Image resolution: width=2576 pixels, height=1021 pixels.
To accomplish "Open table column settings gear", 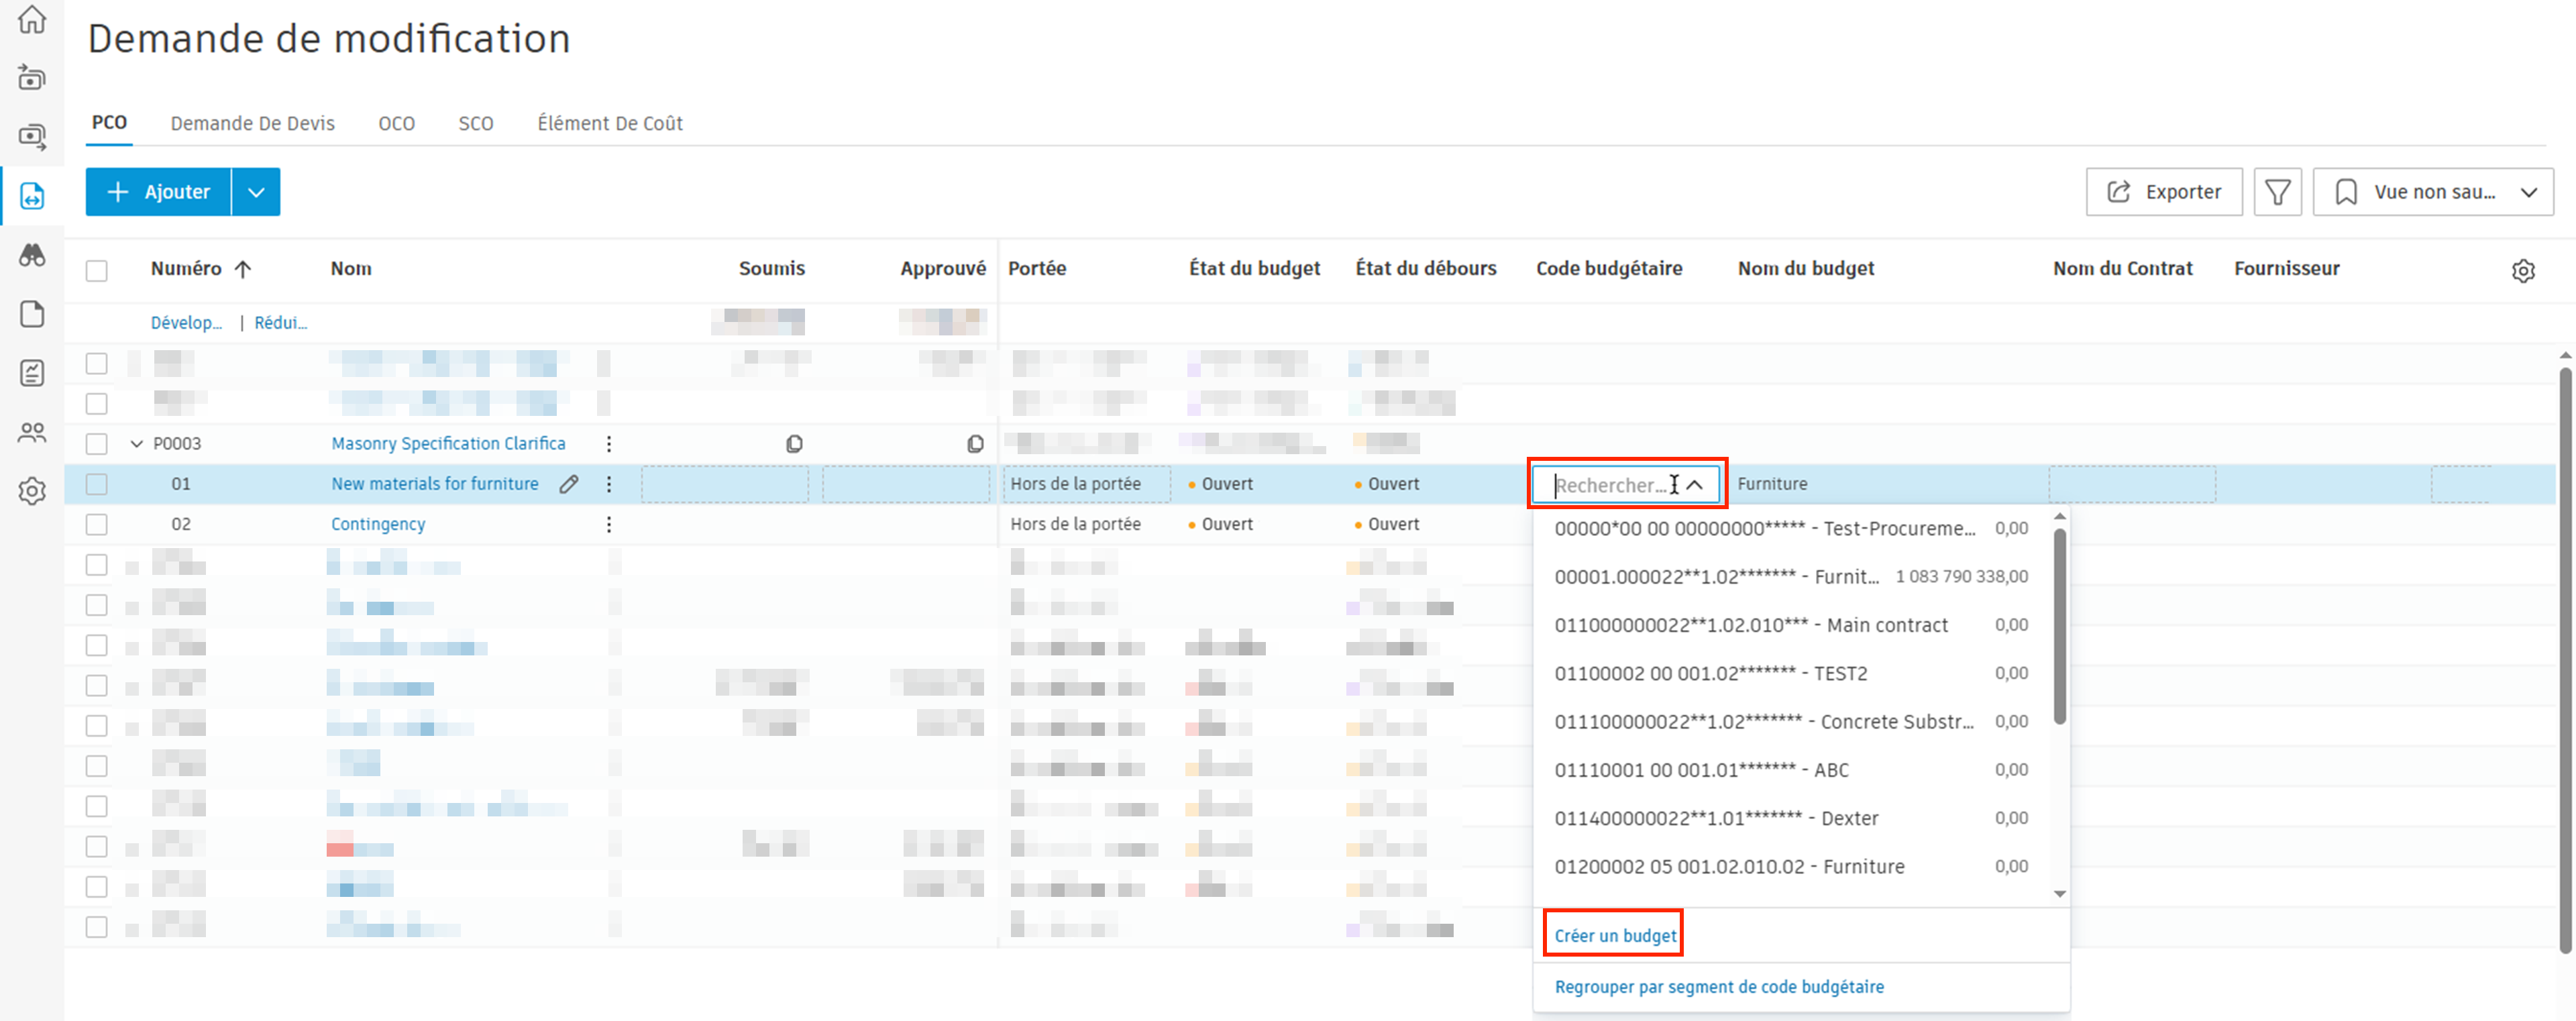I will coord(2522,270).
